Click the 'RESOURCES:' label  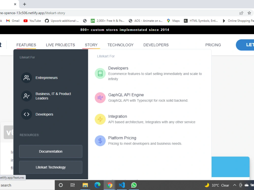click(29, 135)
